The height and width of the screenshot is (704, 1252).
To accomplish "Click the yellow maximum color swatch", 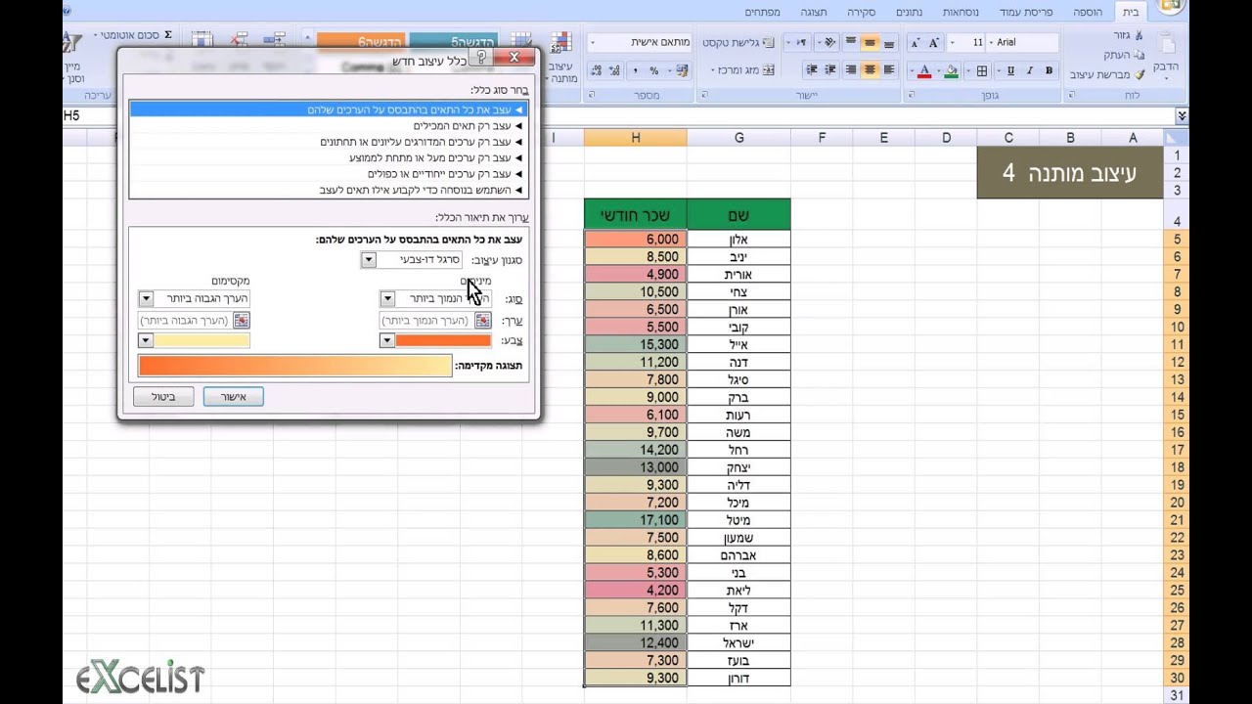I will tap(202, 340).
